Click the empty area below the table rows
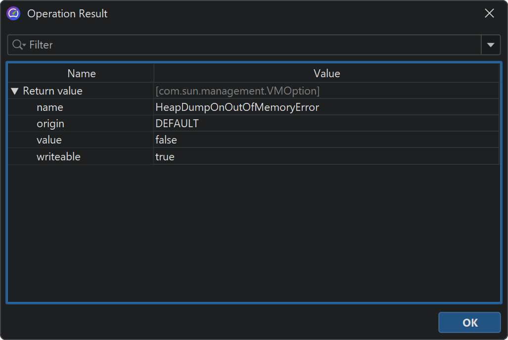Viewport: 508px width, 340px height. [x=253, y=233]
